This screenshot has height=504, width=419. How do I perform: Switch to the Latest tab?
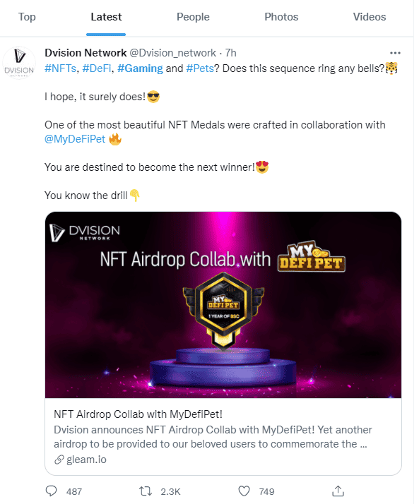click(106, 17)
